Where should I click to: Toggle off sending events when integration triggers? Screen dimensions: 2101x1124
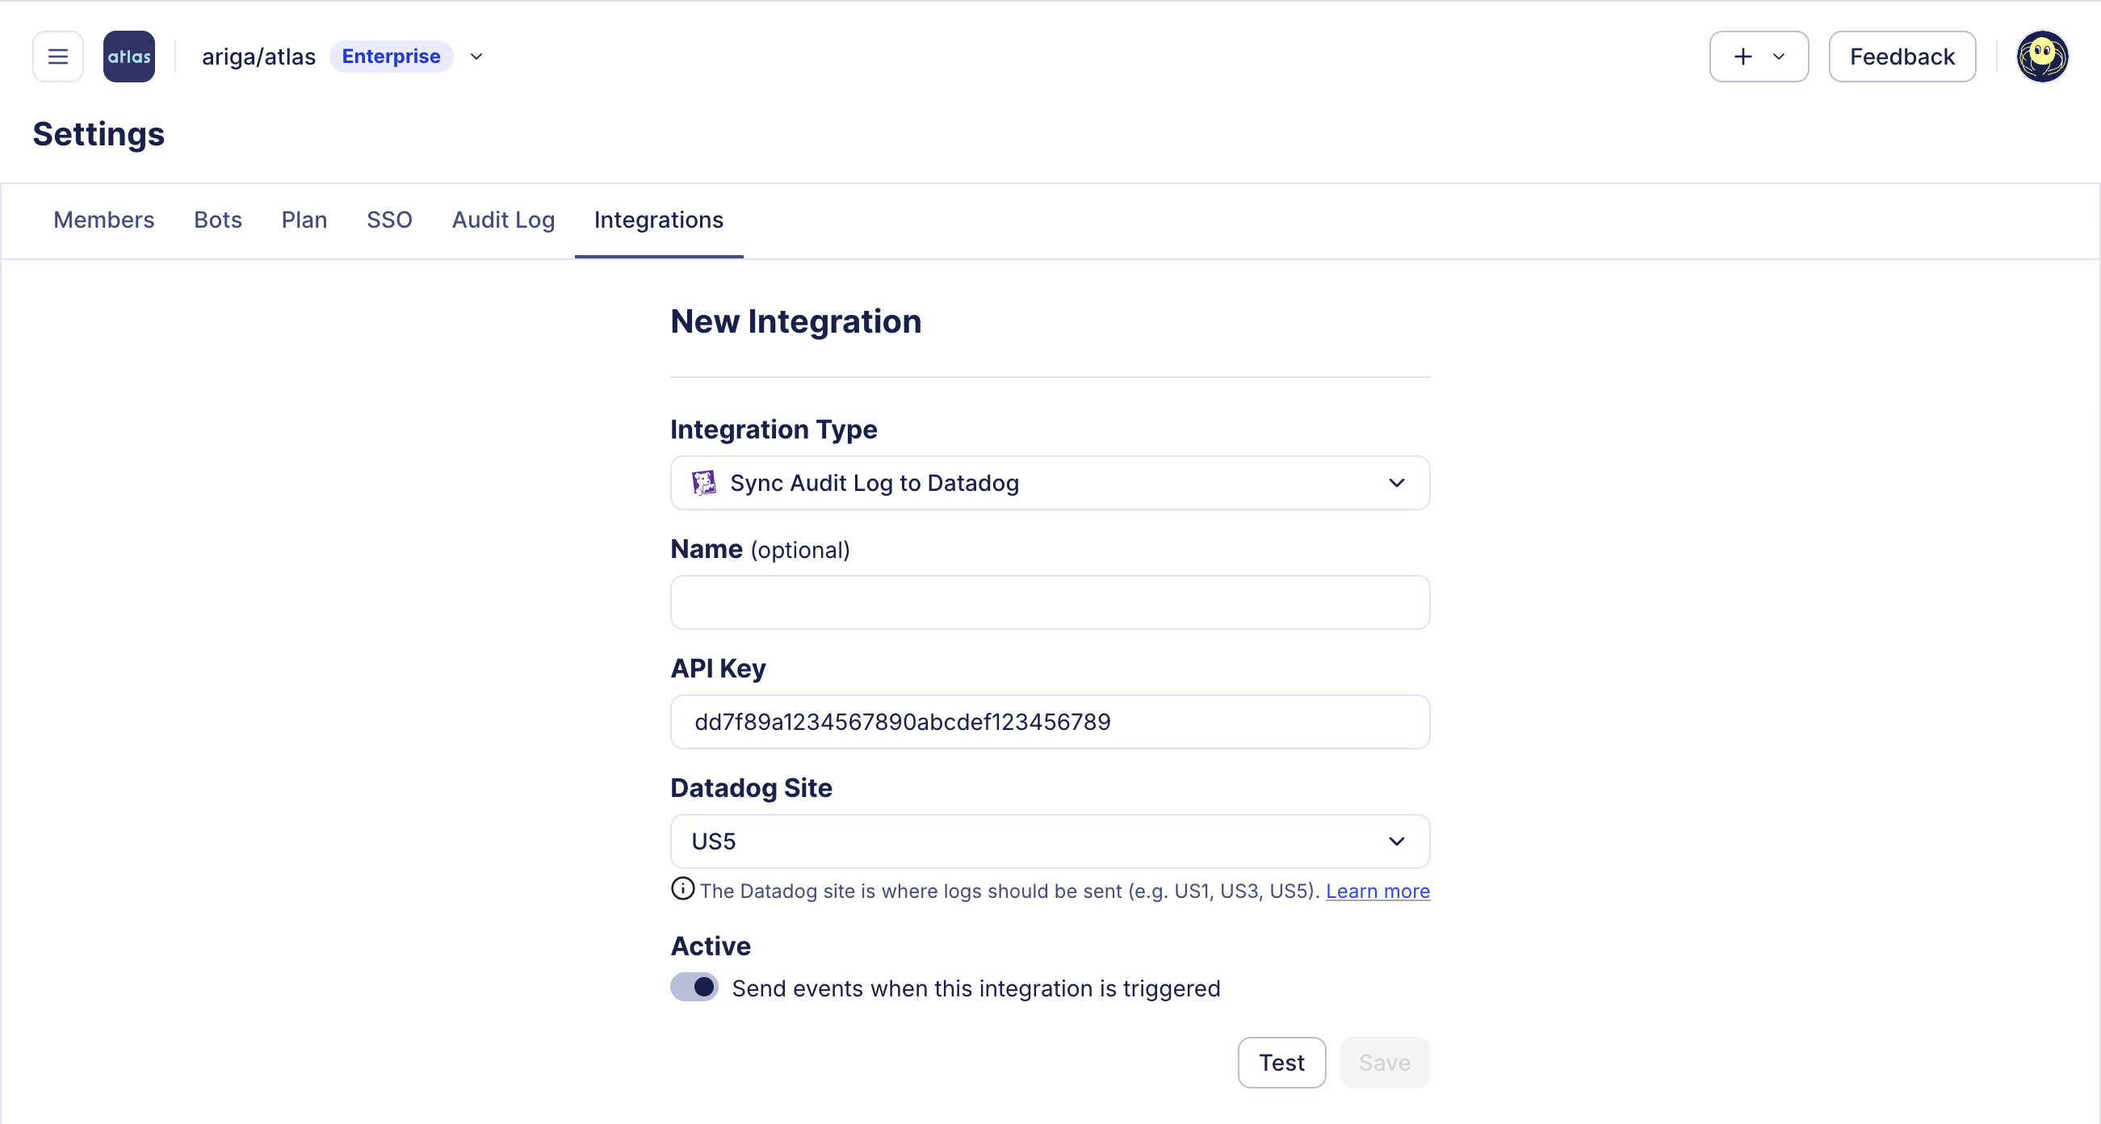pos(694,987)
